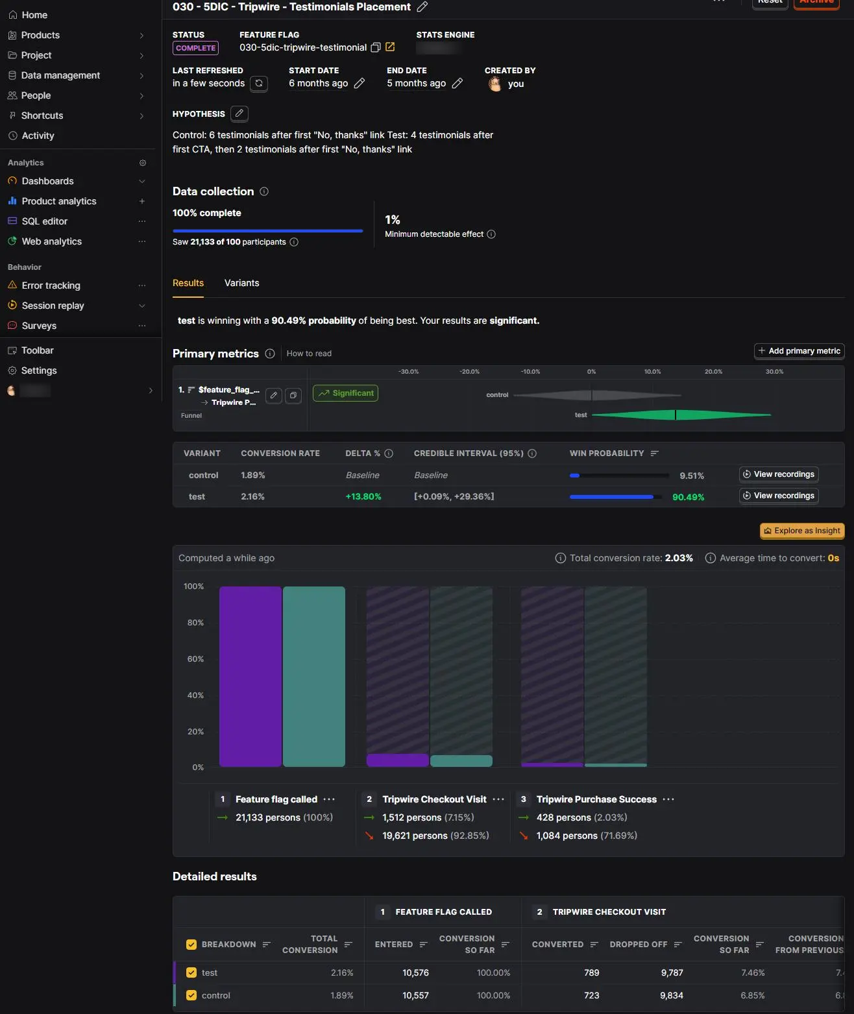Rename experiment title pencil icon
The height and width of the screenshot is (1014, 854).
click(x=422, y=6)
